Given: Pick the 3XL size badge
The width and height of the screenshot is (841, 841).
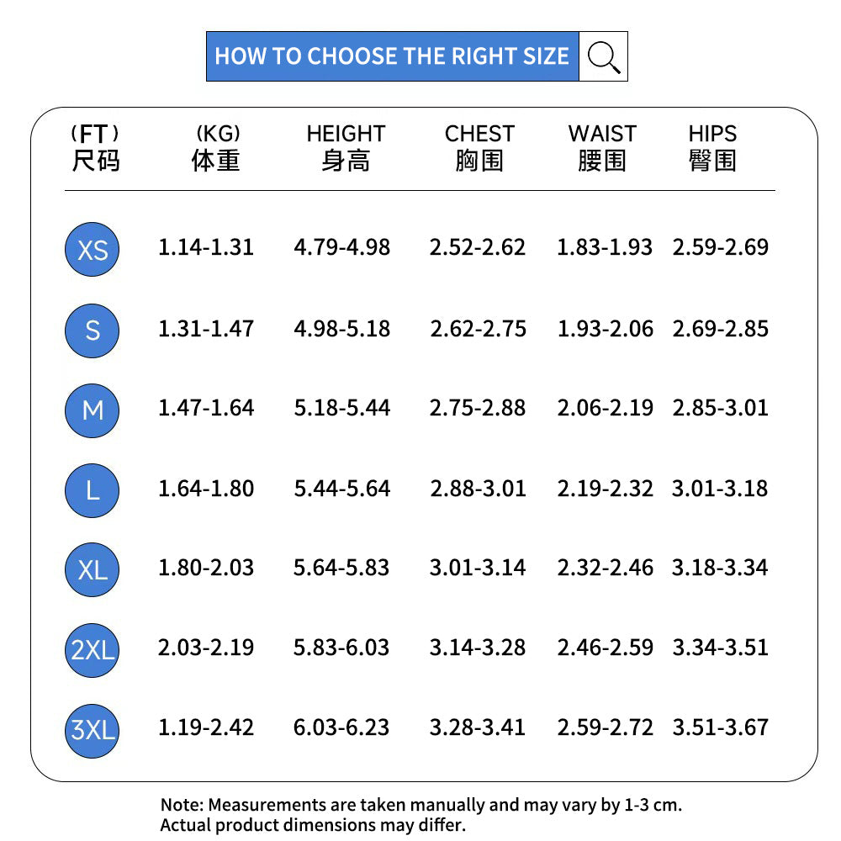Looking at the screenshot, I should [93, 729].
